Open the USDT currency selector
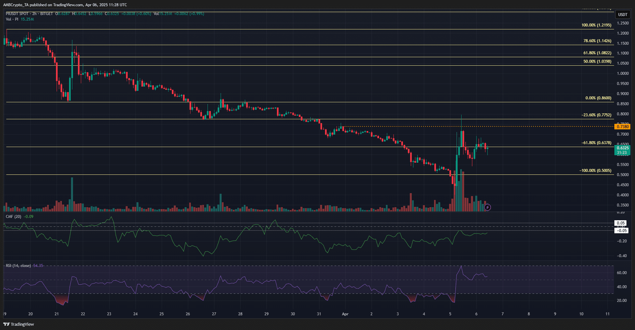The image size is (635, 330). pyautogui.click(x=622, y=15)
